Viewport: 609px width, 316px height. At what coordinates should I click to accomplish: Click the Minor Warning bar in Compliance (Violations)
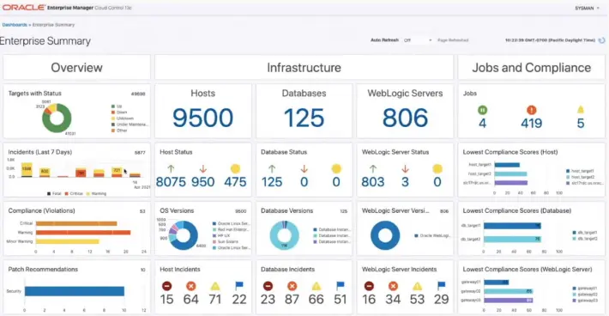[x=67, y=241]
